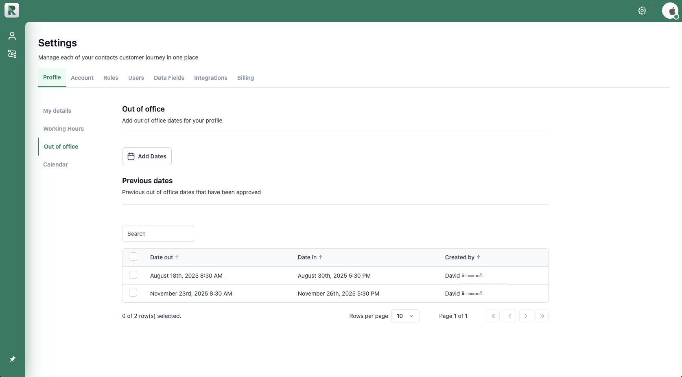Switch to the Roles tab
This screenshot has width=682, height=377.
[x=111, y=78]
